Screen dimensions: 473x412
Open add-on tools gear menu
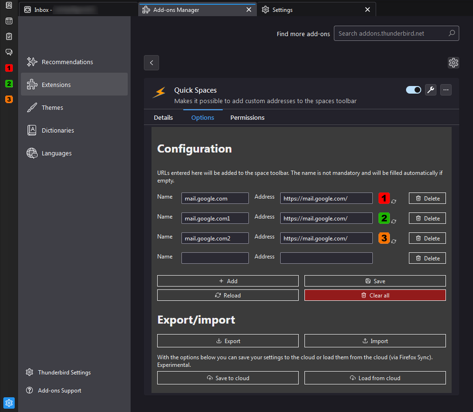click(453, 63)
